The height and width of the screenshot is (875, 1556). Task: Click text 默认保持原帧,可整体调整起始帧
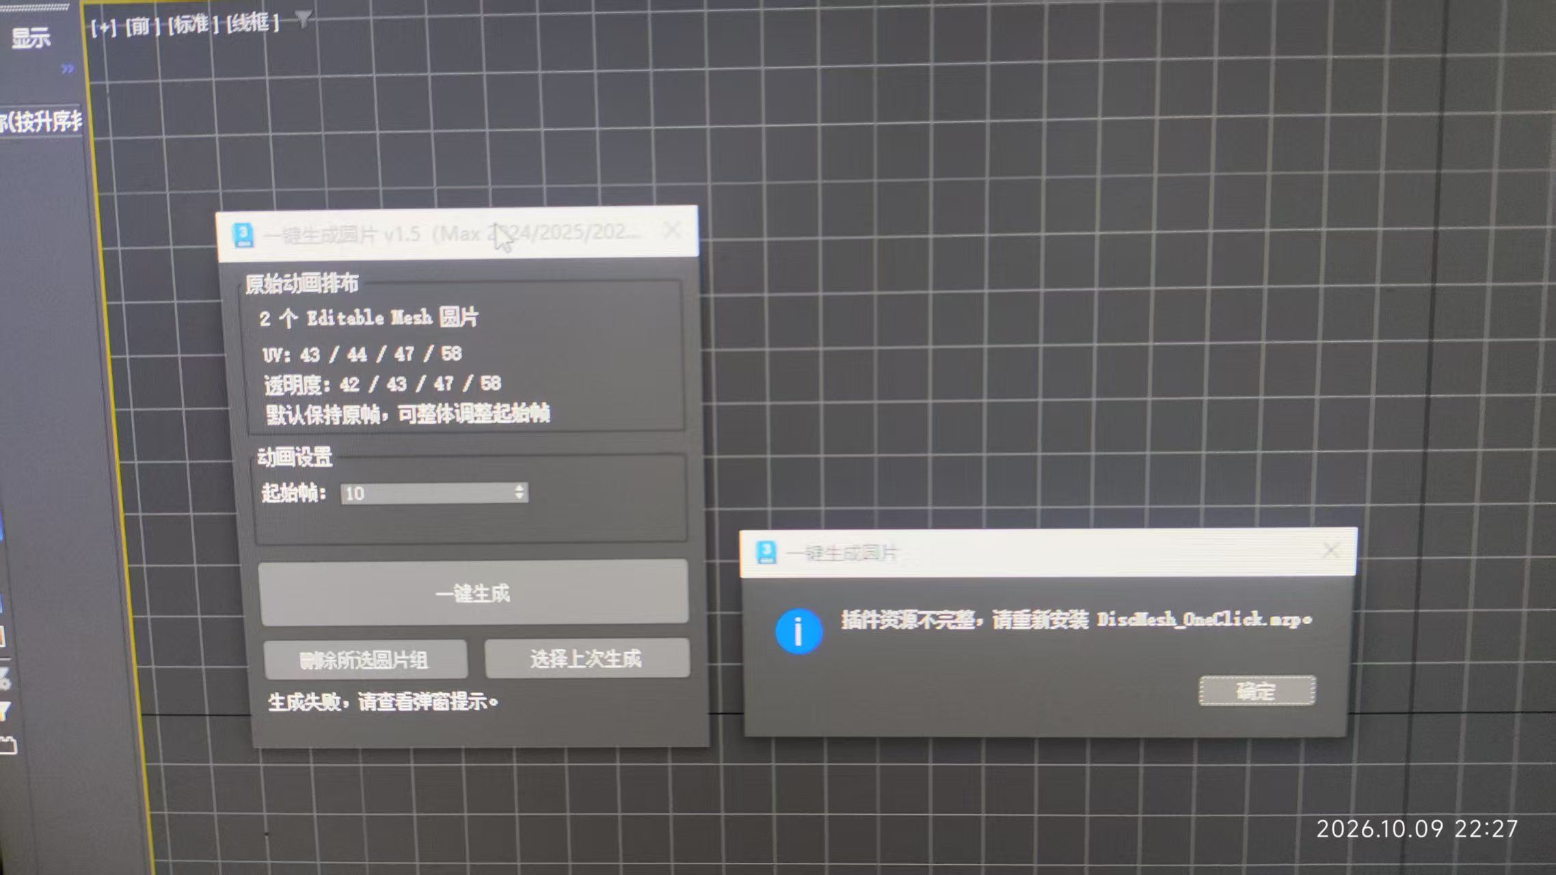[408, 414]
